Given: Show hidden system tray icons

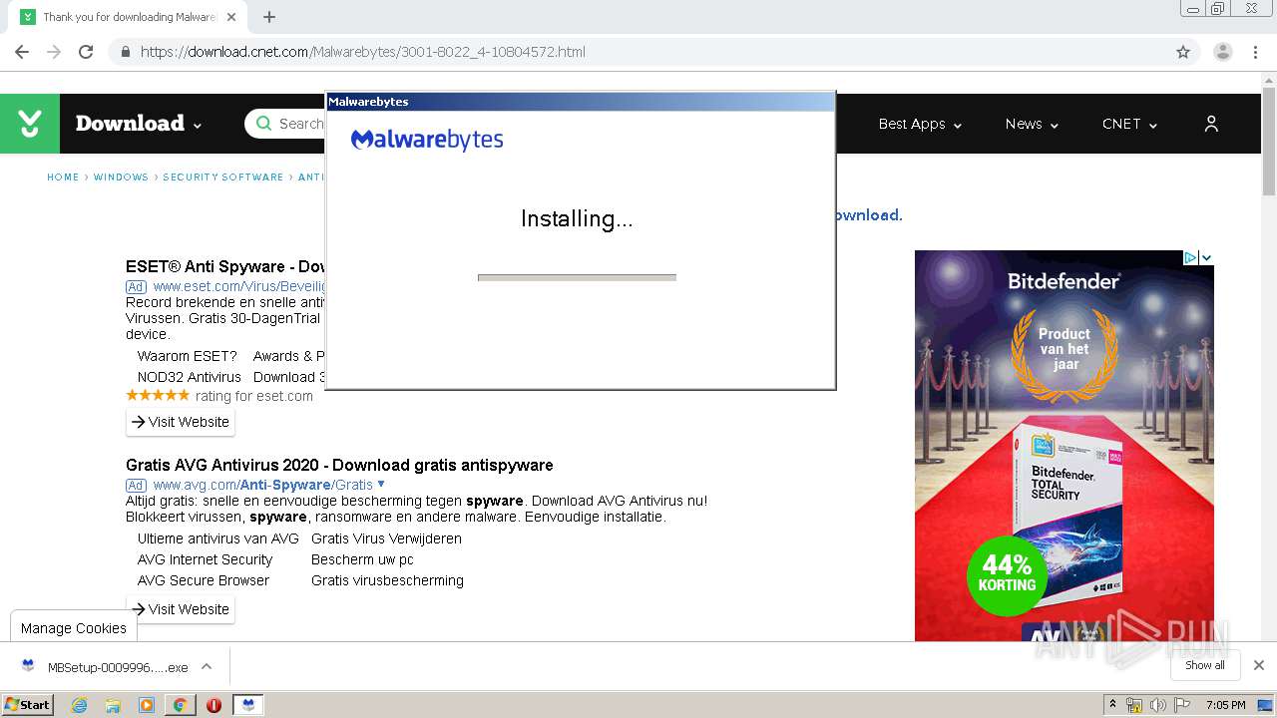Looking at the screenshot, I should coord(1112,705).
